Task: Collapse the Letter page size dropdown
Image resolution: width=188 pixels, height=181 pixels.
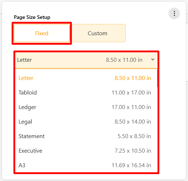Action: click(86, 60)
